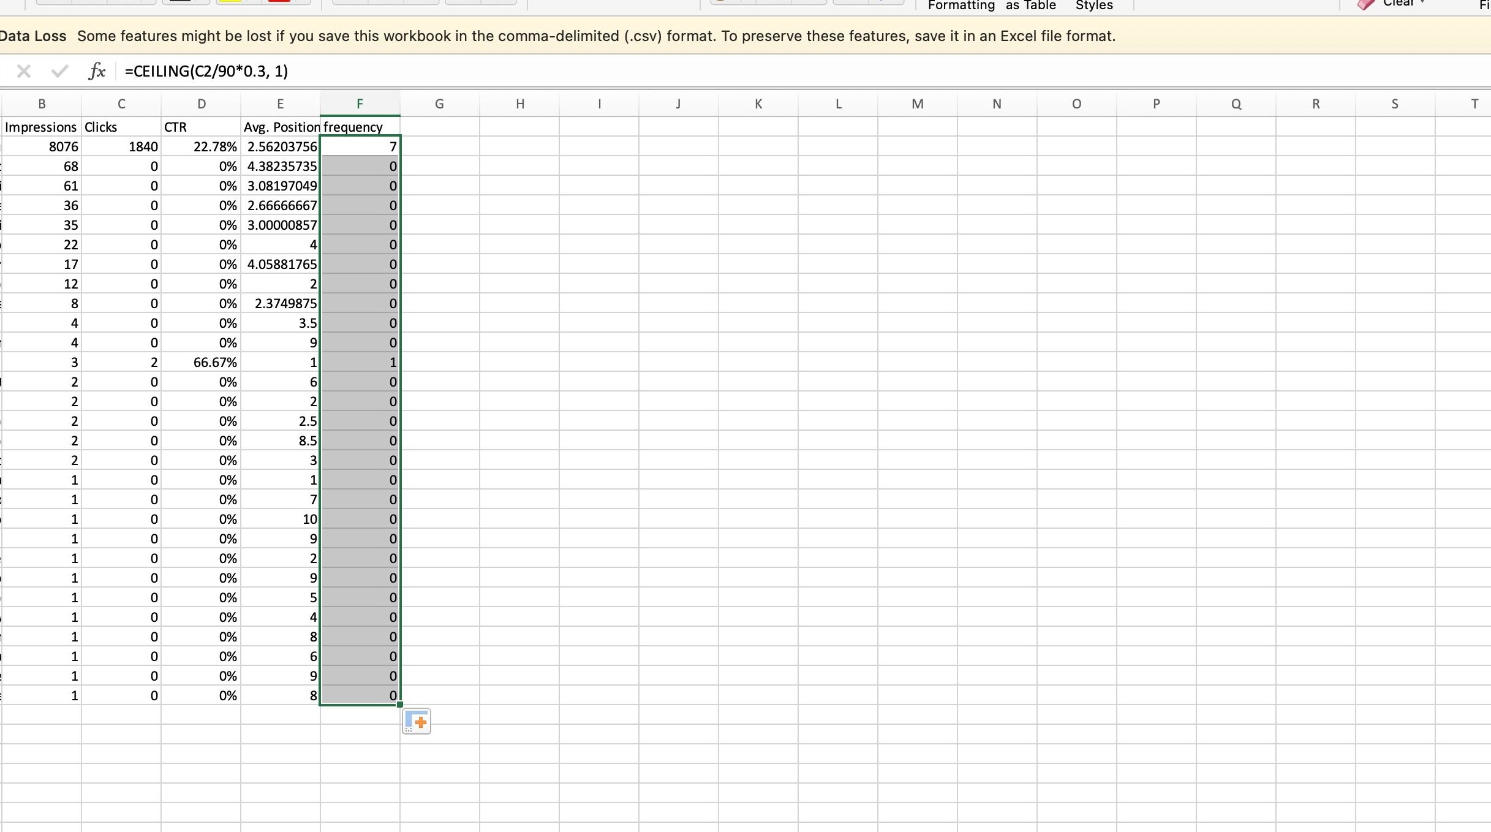This screenshot has width=1491, height=832.
Task: Select column K header
Action: pyautogui.click(x=758, y=104)
